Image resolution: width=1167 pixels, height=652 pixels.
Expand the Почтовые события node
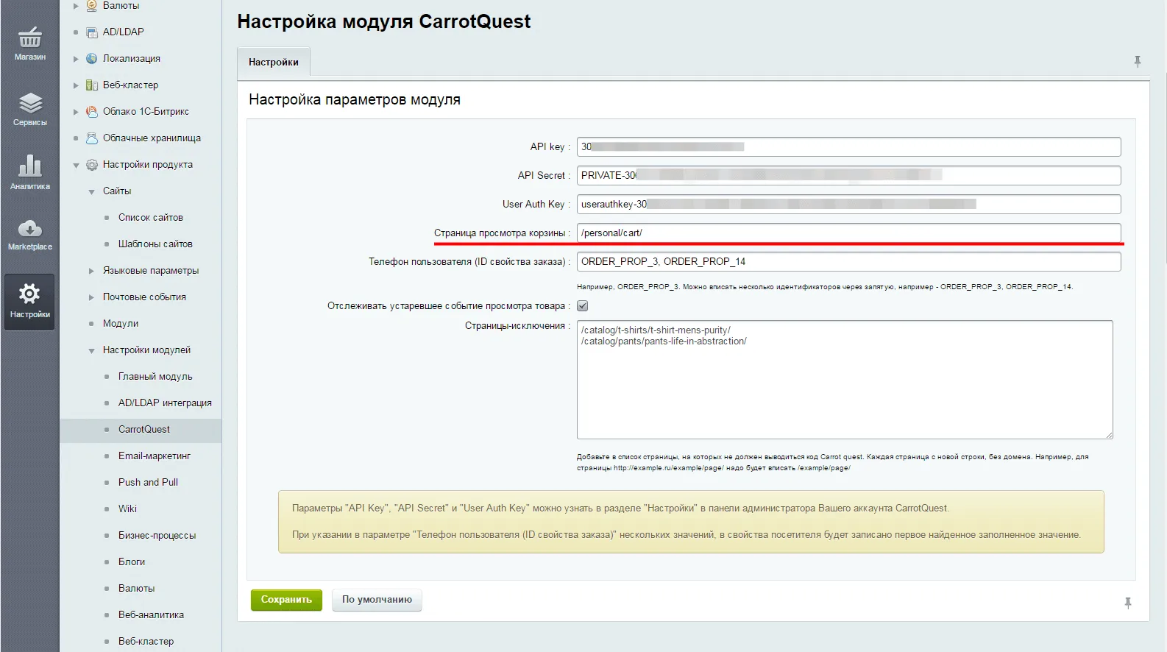[x=91, y=297]
